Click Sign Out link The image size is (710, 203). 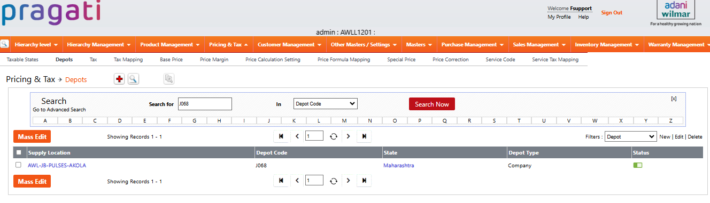pyautogui.click(x=612, y=13)
